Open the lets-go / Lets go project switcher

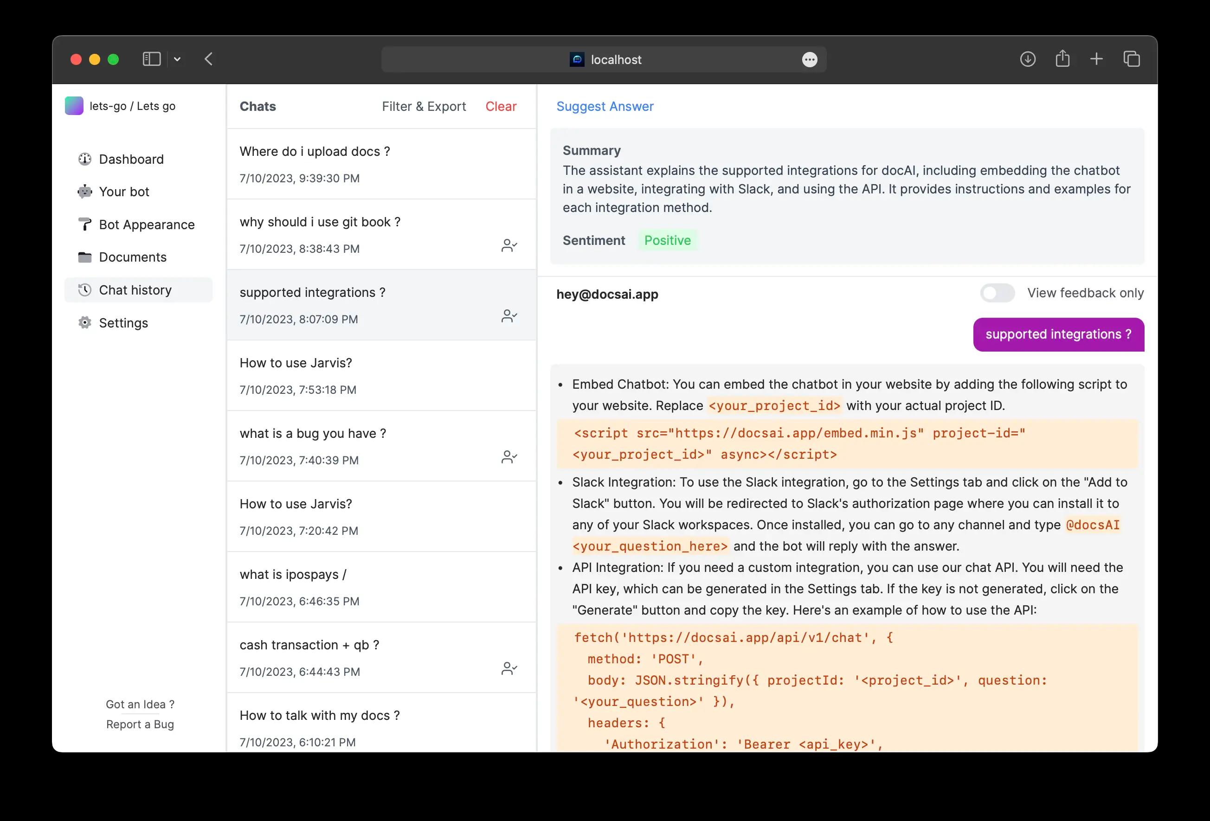132,106
